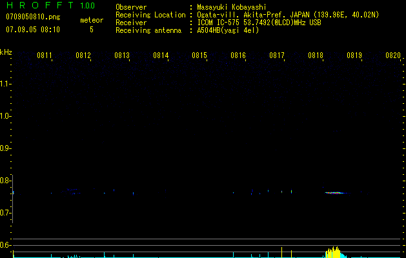Click the antenna A504HB(yagi 4el) text
This screenshot has width=406, height=258.
(228, 30)
